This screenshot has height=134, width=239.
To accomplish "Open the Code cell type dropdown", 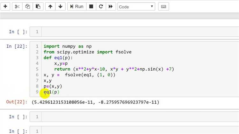I will tap(136, 6).
